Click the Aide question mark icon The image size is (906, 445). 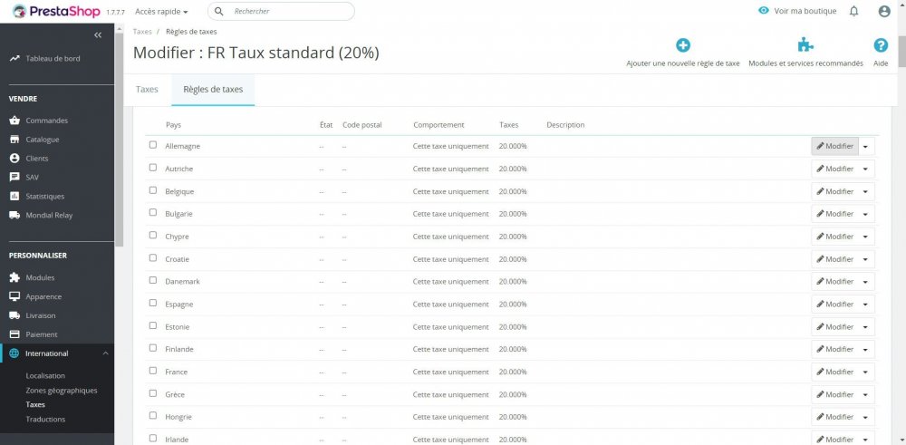(x=881, y=45)
